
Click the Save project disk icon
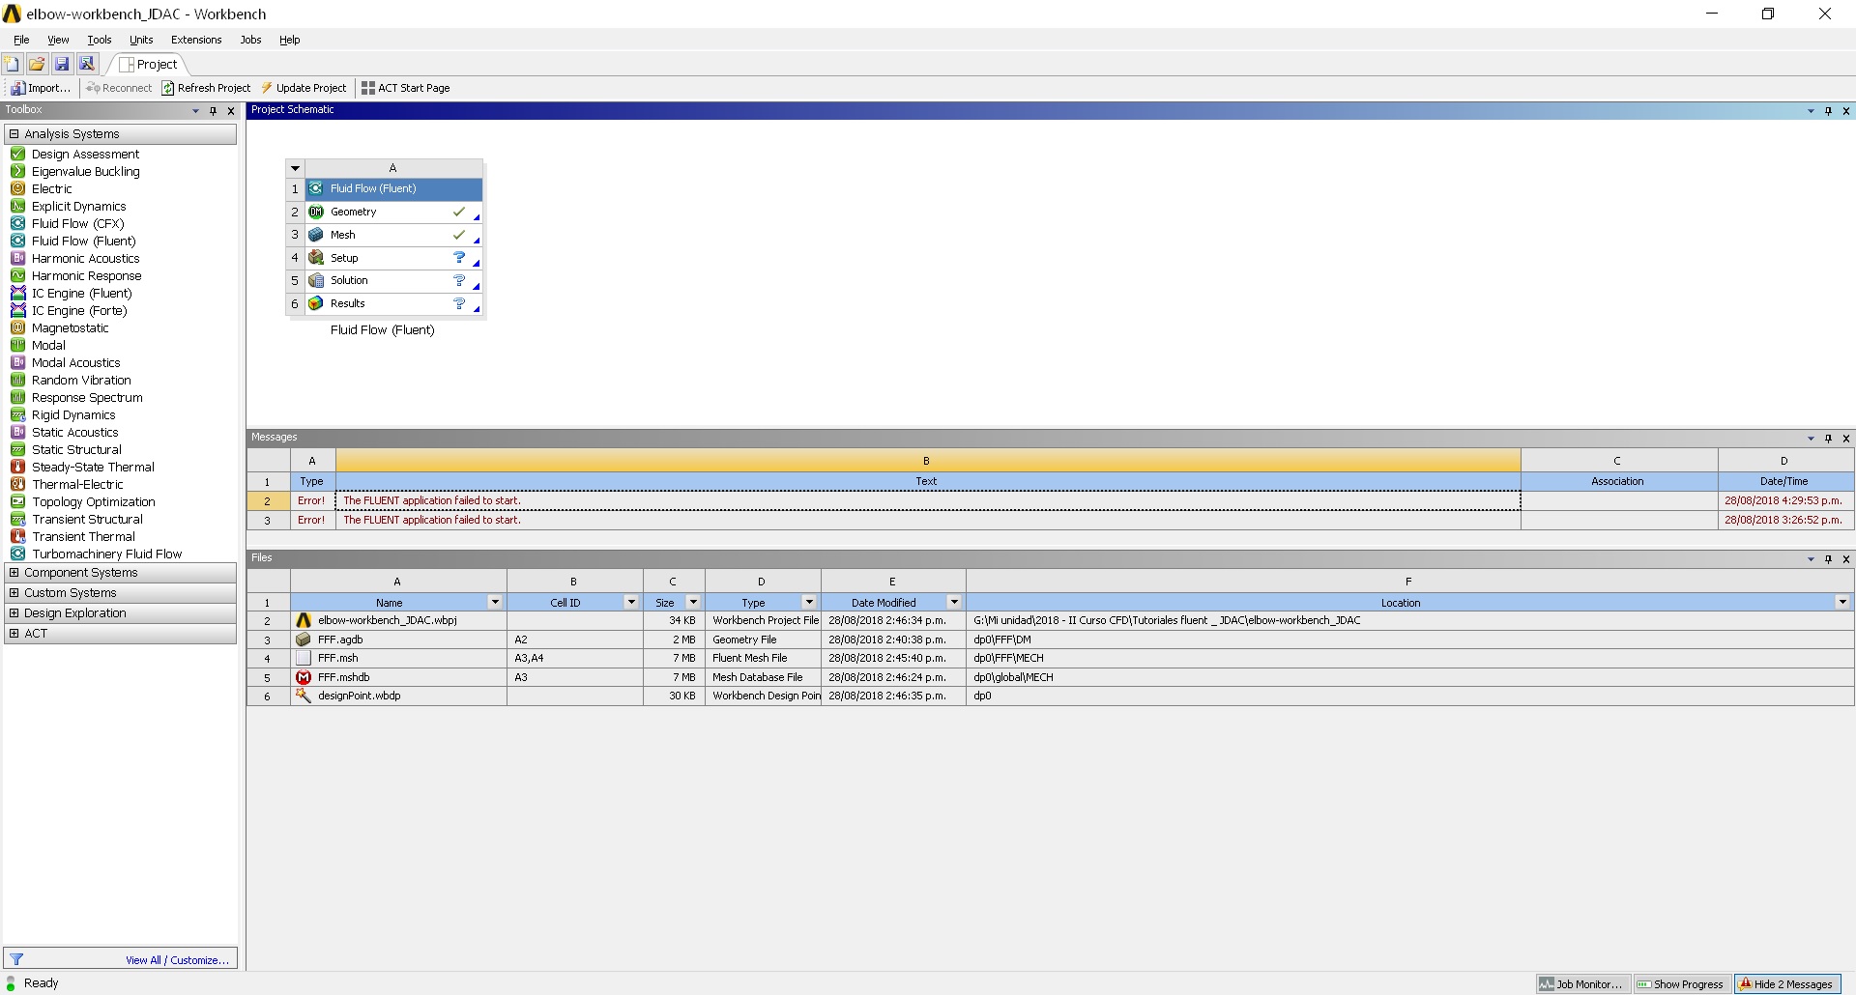(62, 64)
